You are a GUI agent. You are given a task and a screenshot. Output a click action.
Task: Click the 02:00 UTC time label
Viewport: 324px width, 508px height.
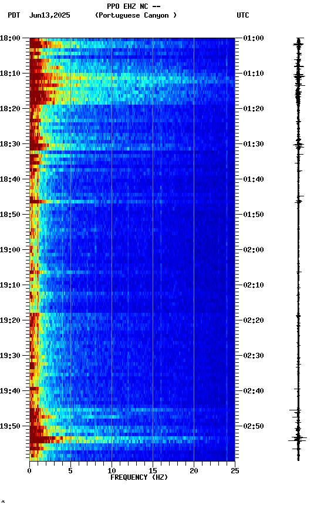(x=254, y=250)
